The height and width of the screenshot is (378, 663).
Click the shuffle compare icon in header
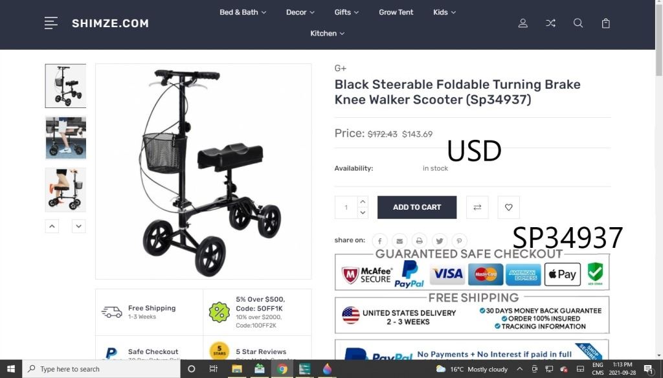(x=550, y=23)
